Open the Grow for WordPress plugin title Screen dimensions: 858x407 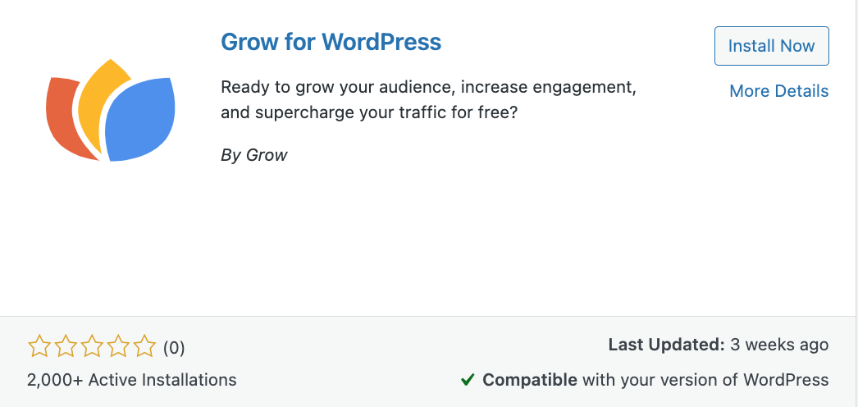pyautogui.click(x=331, y=42)
